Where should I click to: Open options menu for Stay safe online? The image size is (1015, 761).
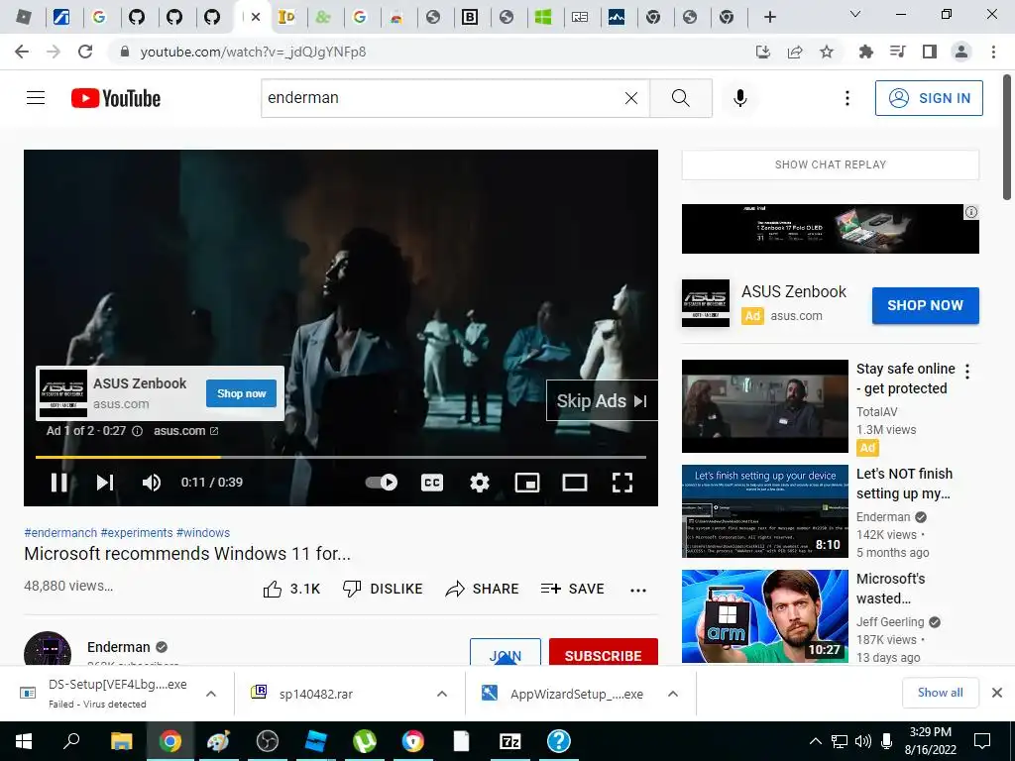coord(967,372)
